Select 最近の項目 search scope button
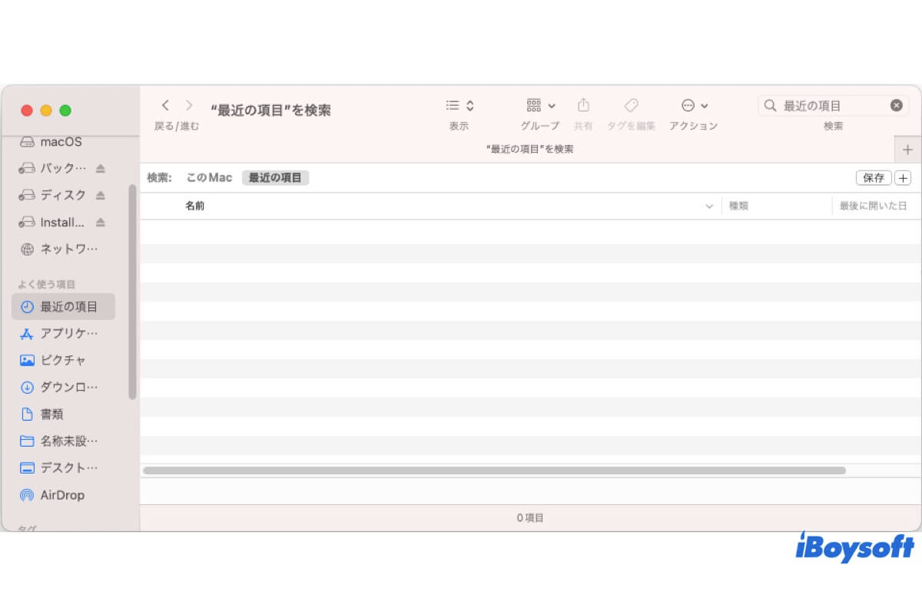The width and height of the screenshot is (922, 614). tap(275, 177)
